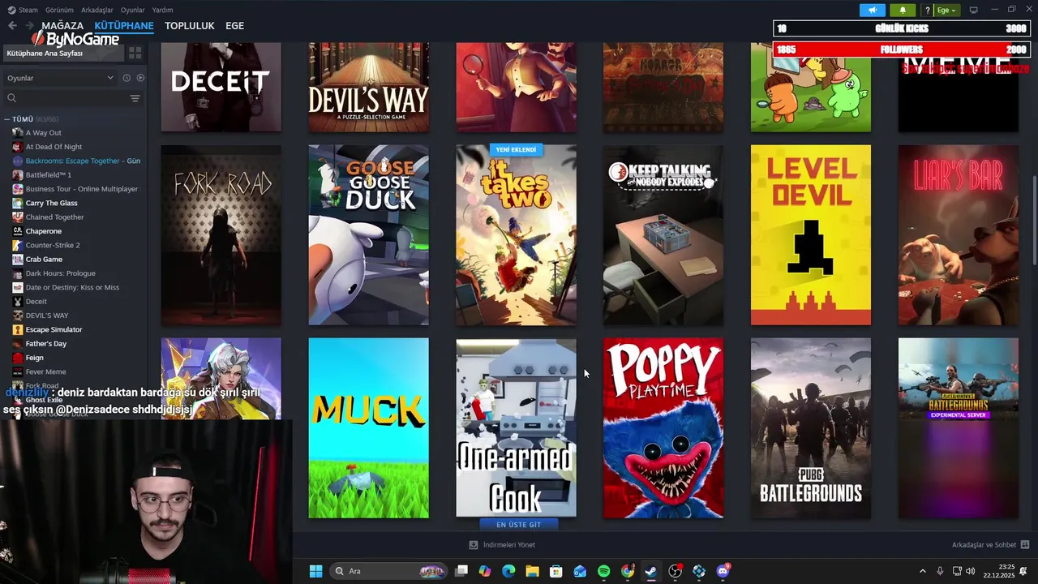
Task: Open the Fork Road game cover
Action: (221, 235)
